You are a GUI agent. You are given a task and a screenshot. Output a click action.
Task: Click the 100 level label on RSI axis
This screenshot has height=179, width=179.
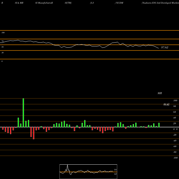click(x=3, y=33)
